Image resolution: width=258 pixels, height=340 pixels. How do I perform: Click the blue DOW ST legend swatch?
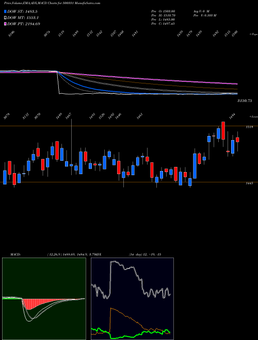(5, 11)
